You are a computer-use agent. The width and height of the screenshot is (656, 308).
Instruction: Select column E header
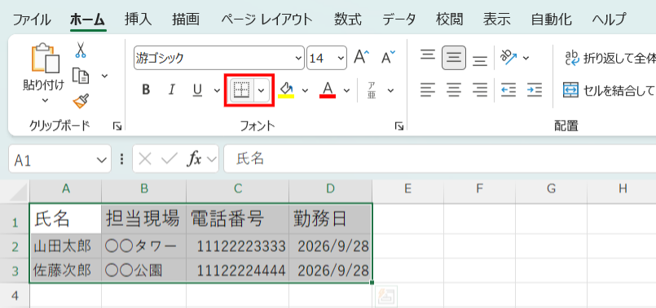click(x=408, y=189)
